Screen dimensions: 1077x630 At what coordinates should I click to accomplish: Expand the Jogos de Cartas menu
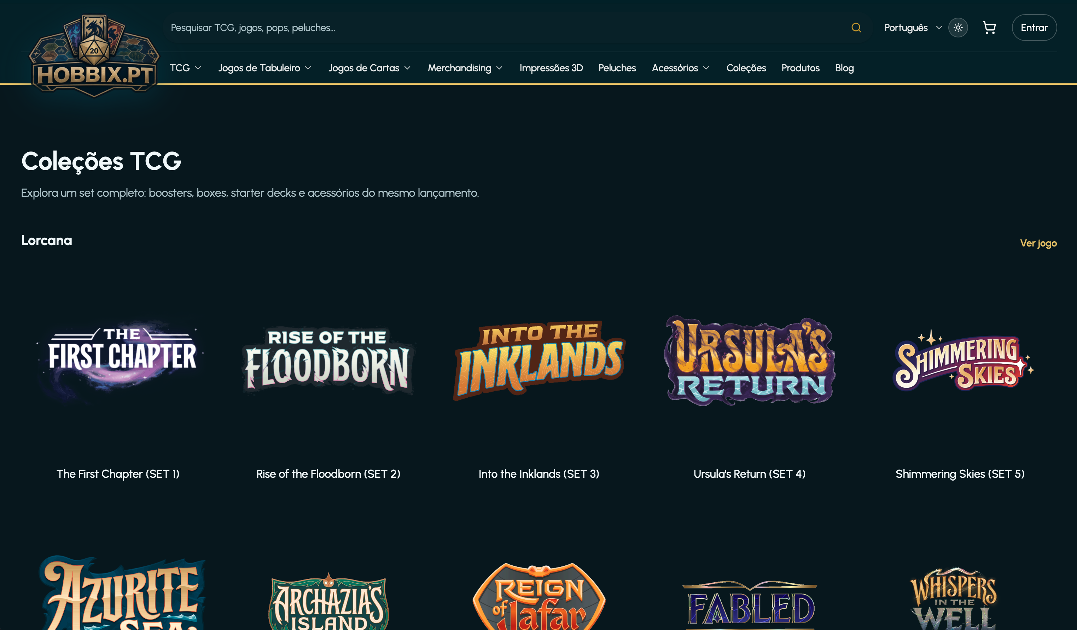tap(369, 68)
